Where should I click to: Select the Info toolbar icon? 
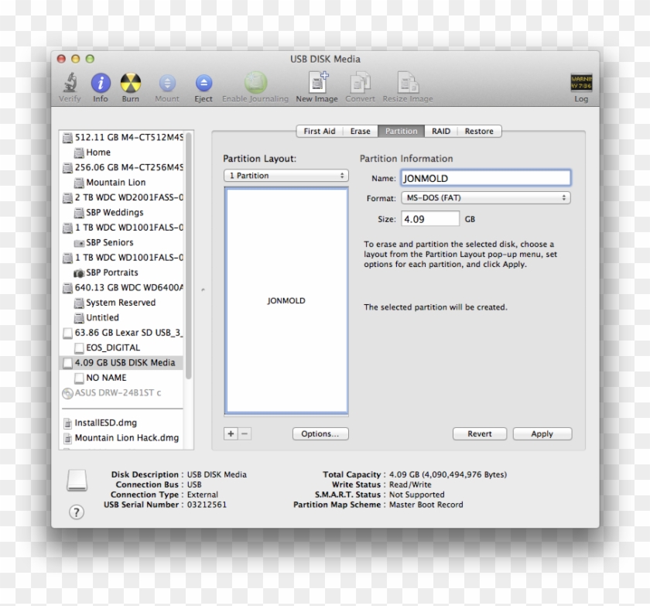pos(100,83)
